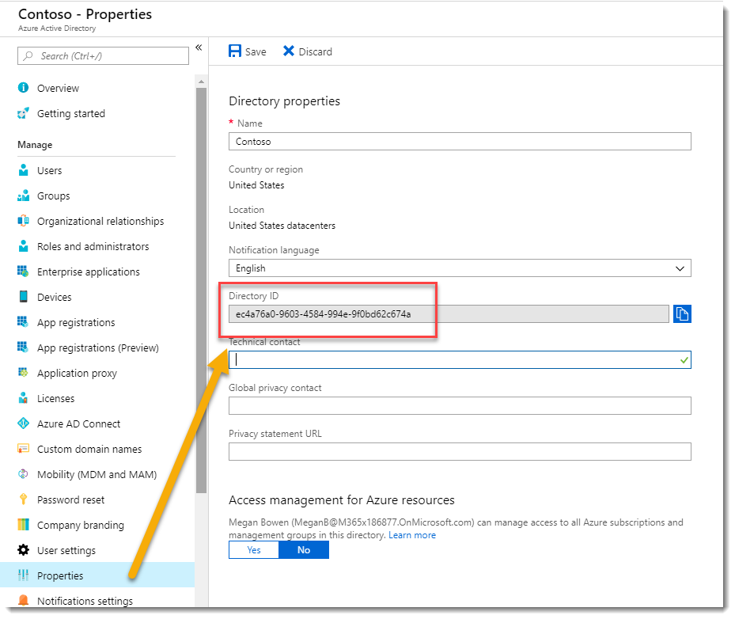The width and height of the screenshot is (735, 619).
Task: Click the Directory ID value field
Action: point(449,313)
